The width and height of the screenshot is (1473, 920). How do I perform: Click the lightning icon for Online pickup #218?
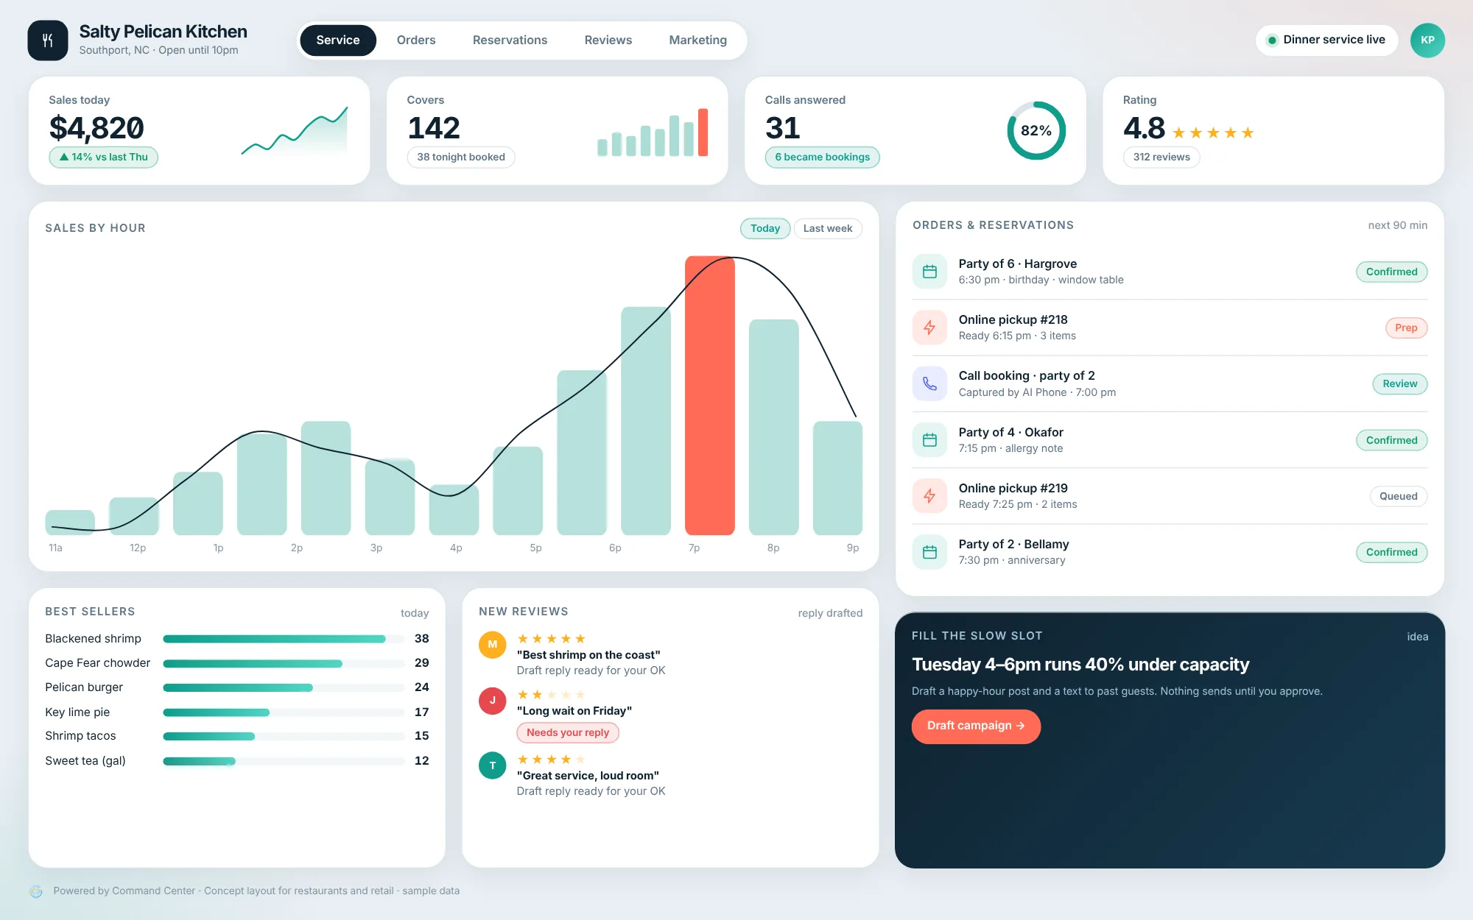point(929,328)
